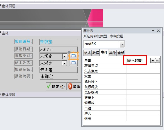
Task: Click the 双击 event property field
Action: point(143,76)
